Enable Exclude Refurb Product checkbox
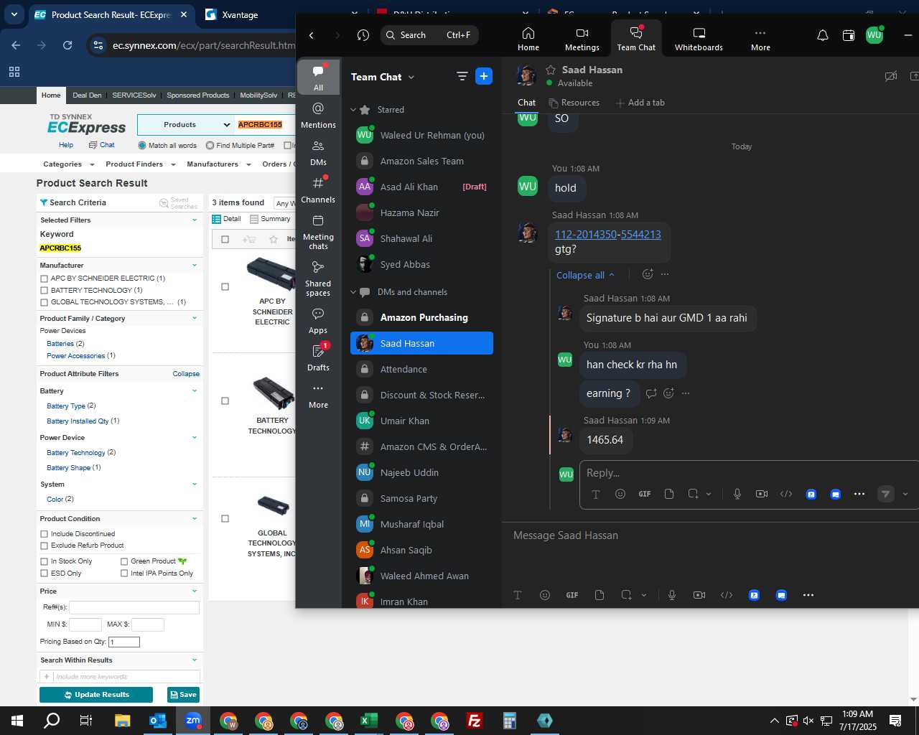The image size is (919, 735). click(45, 546)
